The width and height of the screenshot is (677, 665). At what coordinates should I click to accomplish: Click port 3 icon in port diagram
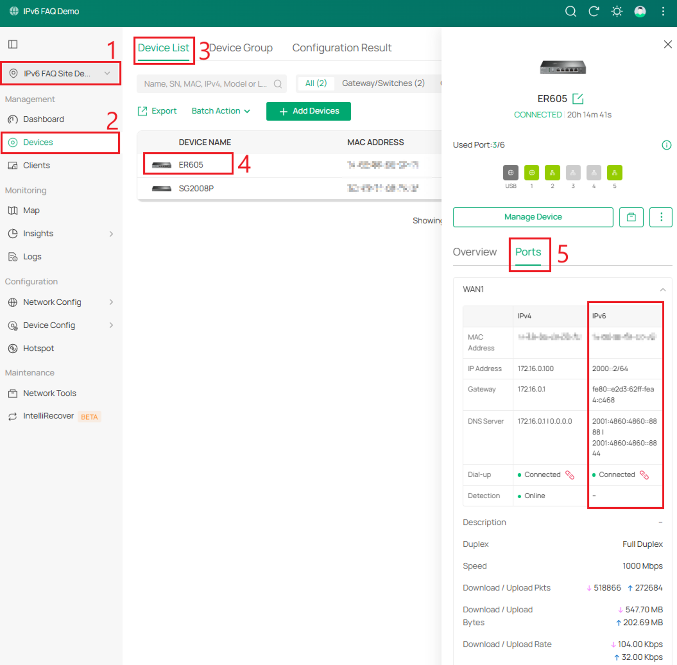point(573,173)
